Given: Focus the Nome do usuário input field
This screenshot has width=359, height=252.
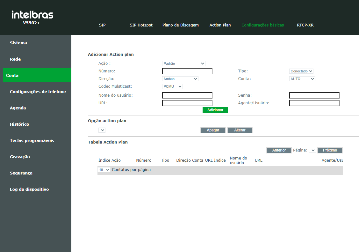Looking at the screenshot, I should (x=187, y=95).
